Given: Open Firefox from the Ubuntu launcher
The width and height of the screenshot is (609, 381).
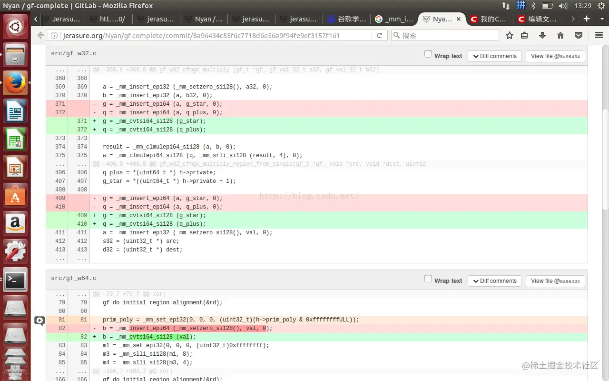Looking at the screenshot, I should pos(15,83).
